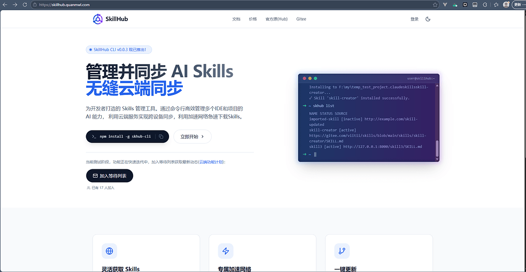
Task: Open the 官方源(Hub) navigation item
Action: [x=276, y=19]
